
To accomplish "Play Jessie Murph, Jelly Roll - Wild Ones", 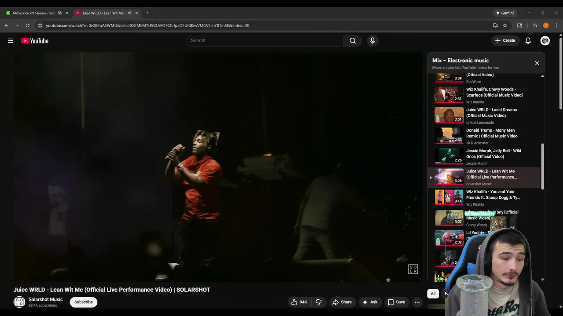I will coord(484,157).
